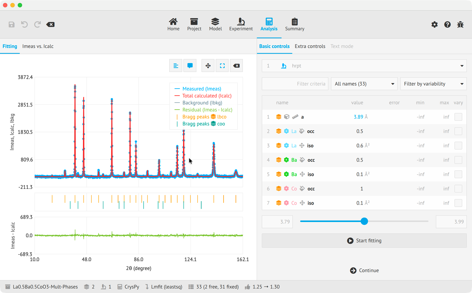This screenshot has height=293, width=472.
Task: Tick the vary checkbox for Co occ
Action: coord(458,189)
